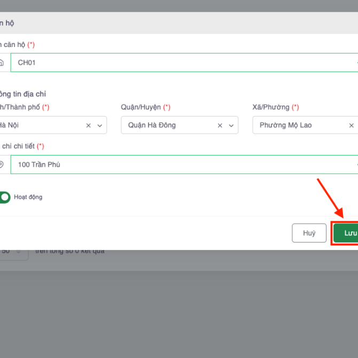Click the Xã/Phường field label
The height and width of the screenshot is (358, 358).
point(271,107)
